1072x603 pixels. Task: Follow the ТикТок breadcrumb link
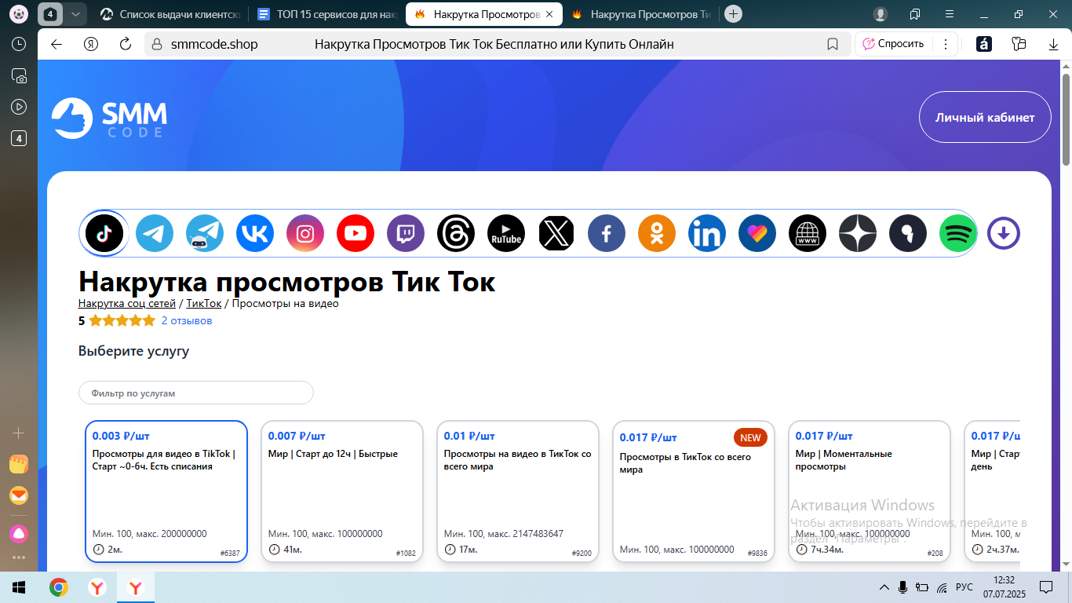pyautogui.click(x=204, y=303)
